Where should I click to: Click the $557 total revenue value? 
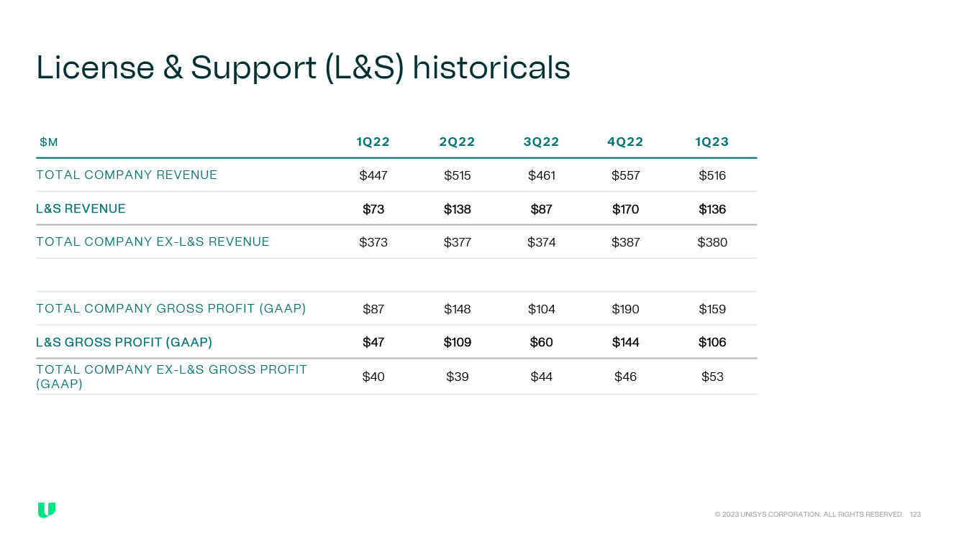pyautogui.click(x=625, y=175)
